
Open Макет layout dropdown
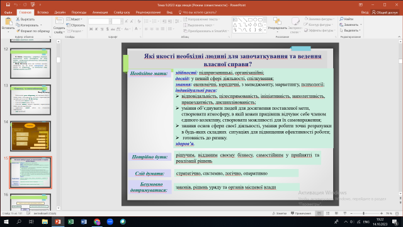74,20
